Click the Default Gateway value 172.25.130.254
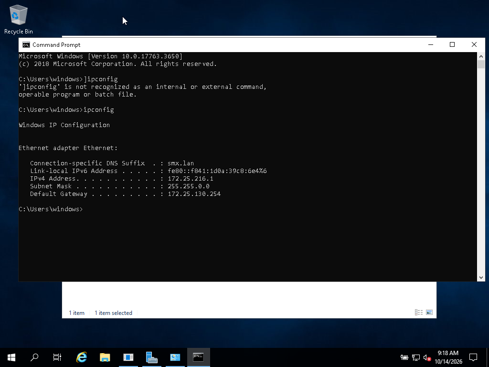The width and height of the screenshot is (489, 367). click(x=194, y=194)
